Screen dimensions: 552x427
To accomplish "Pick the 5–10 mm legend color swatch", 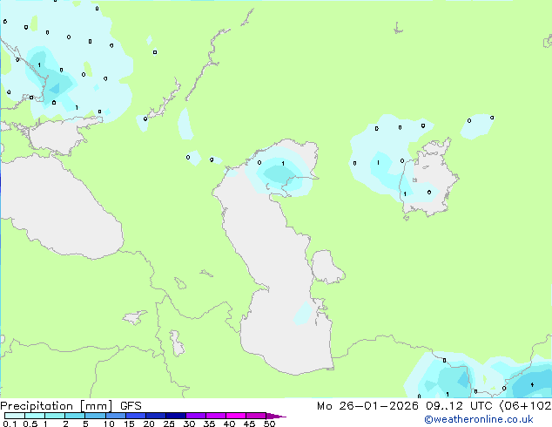I will 96,416.
